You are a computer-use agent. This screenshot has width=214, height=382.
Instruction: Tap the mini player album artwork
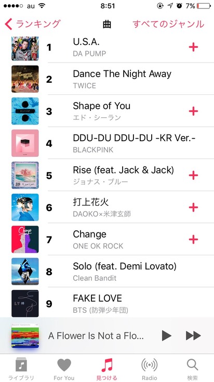pos(25,337)
